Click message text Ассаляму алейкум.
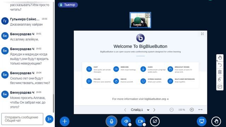 [24, 39]
